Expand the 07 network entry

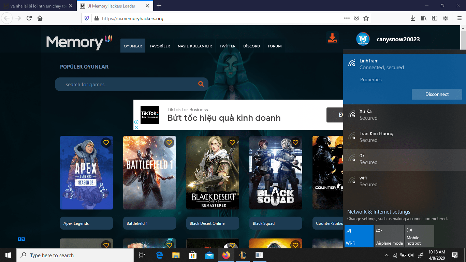404,159
